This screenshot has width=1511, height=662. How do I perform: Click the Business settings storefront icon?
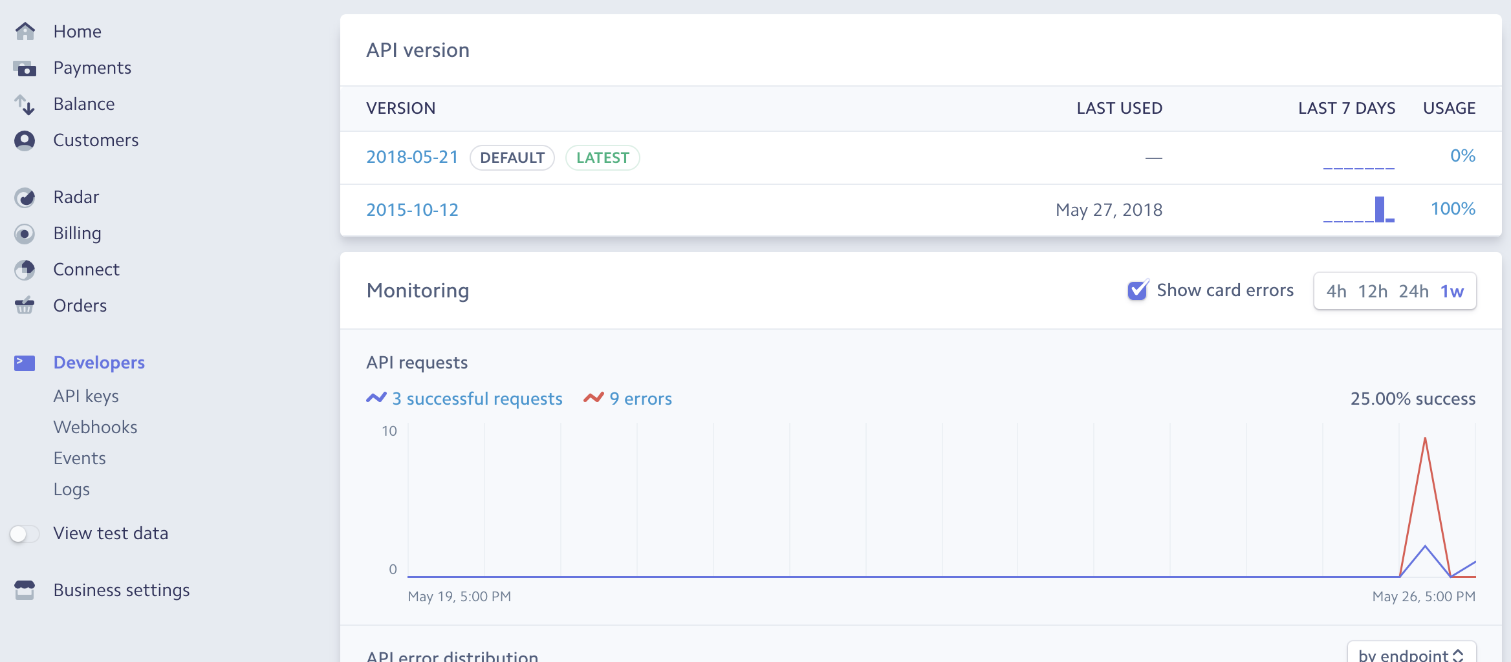[25, 590]
